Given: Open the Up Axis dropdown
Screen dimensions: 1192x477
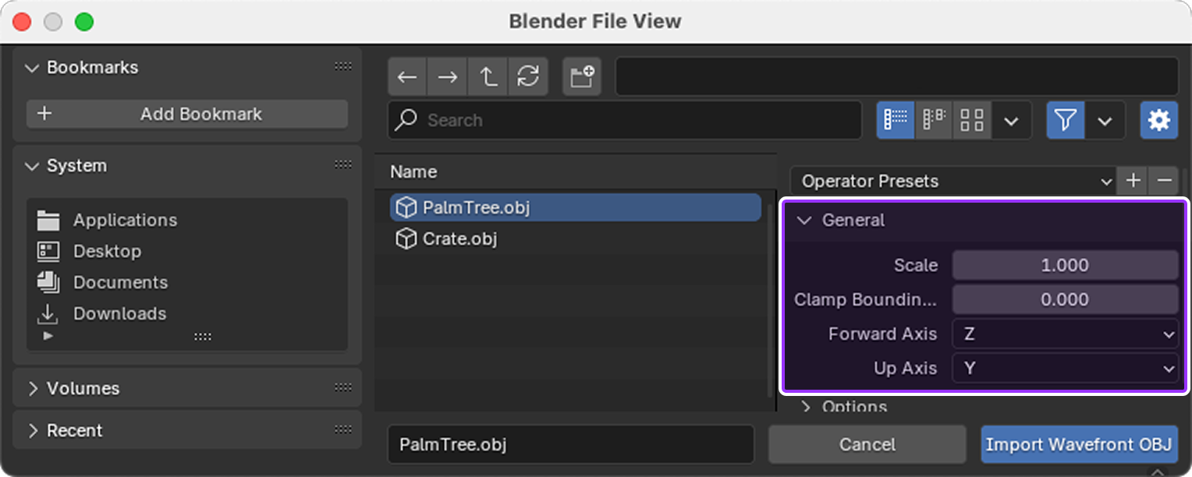Looking at the screenshot, I should coord(1065,368).
